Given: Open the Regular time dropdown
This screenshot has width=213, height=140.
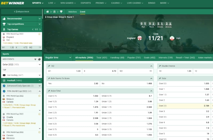Looking at the screenshot, I should (58, 58).
